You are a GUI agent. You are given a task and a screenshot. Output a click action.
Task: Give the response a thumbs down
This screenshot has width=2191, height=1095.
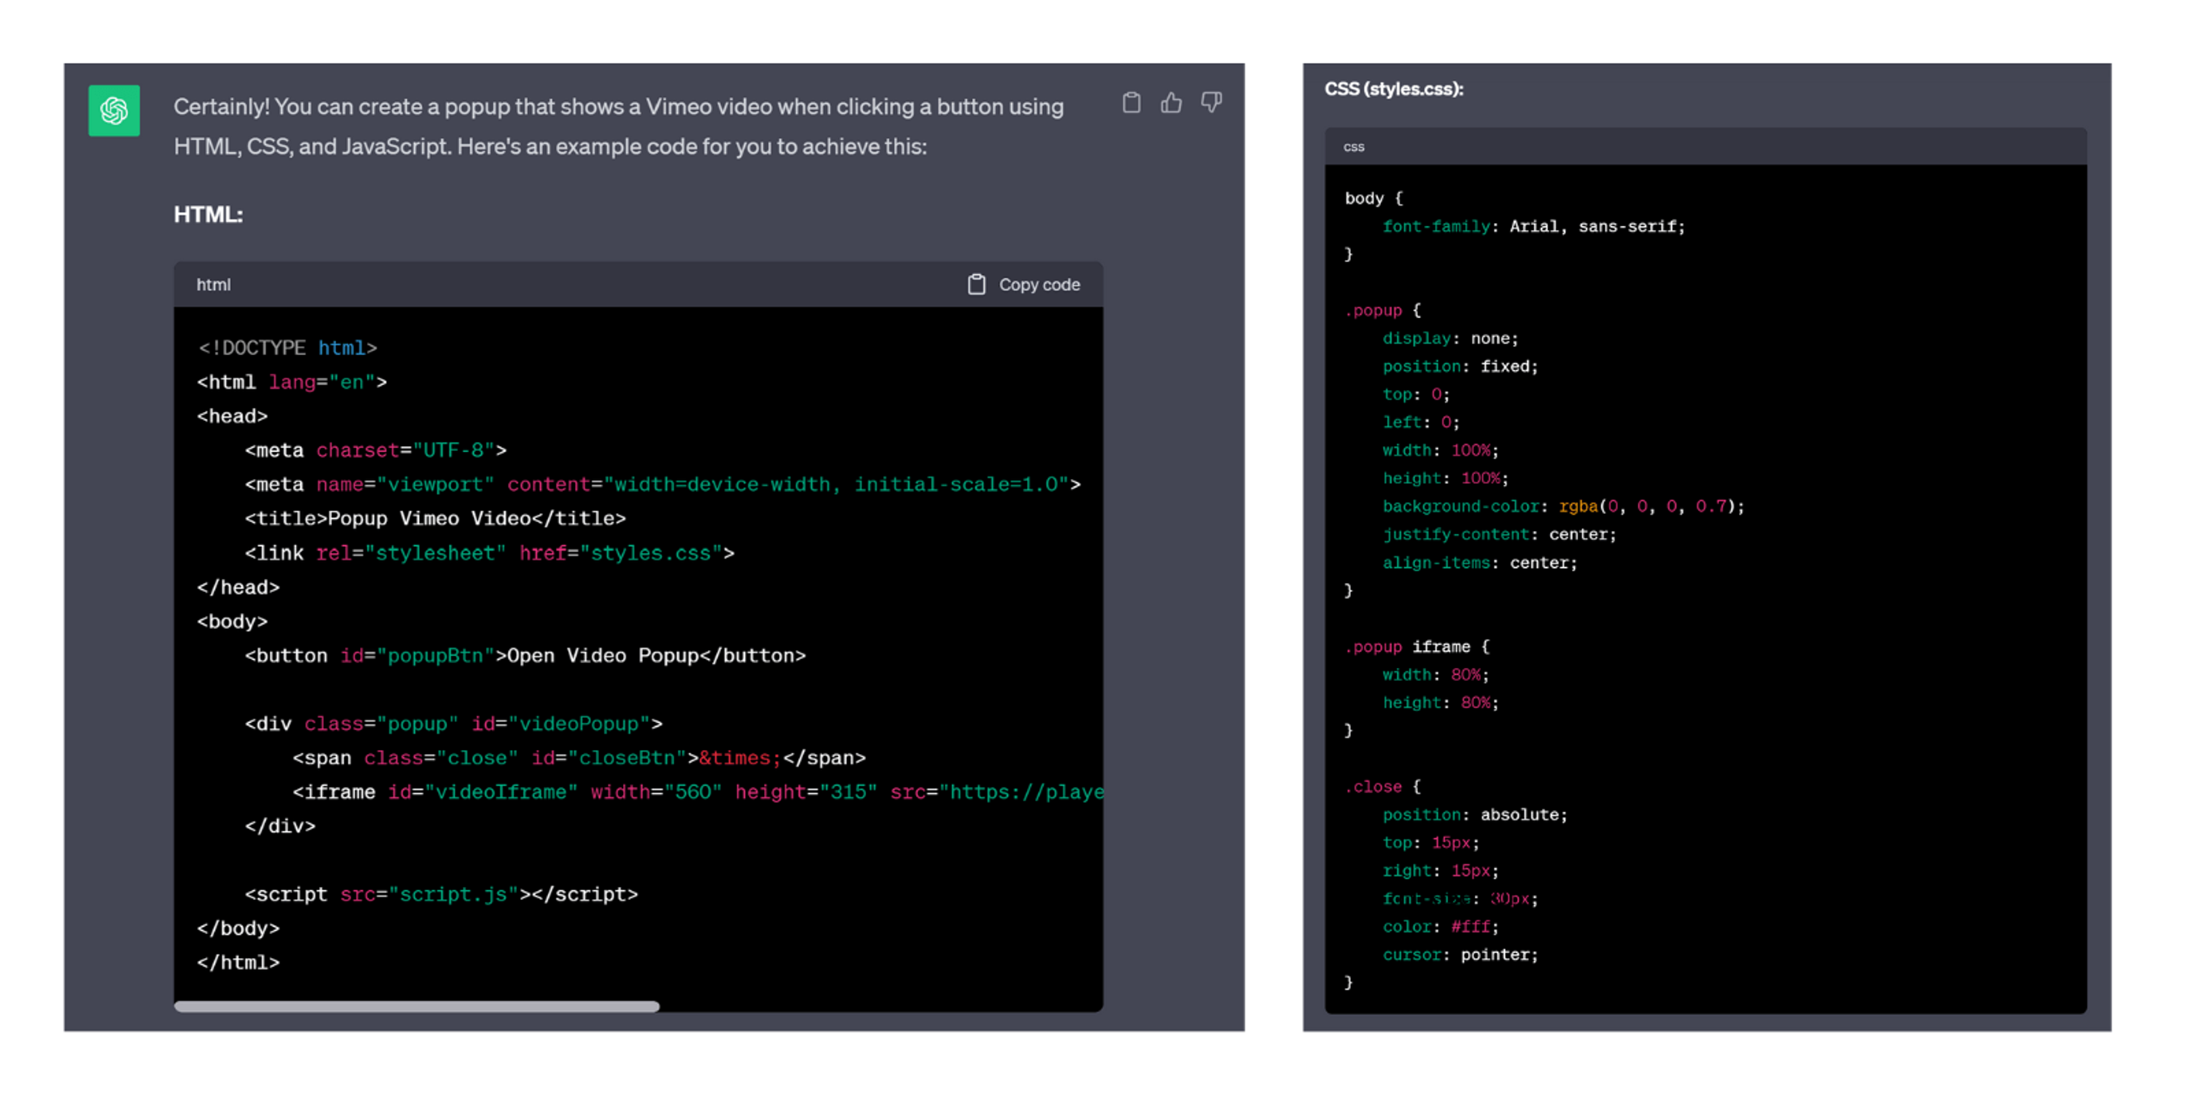click(x=1211, y=103)
